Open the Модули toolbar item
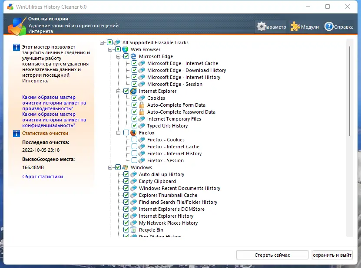Image resolution: width=361 pixels, height=268 pixels. (305, 27)
